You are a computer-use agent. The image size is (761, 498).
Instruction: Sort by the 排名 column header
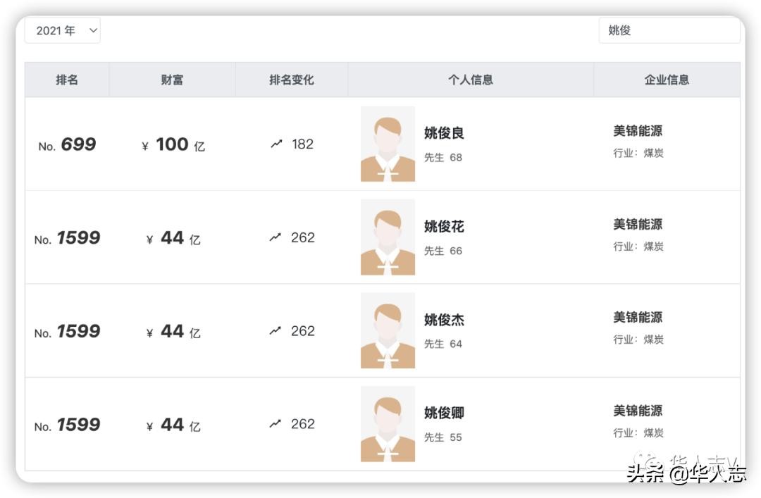click(67, 80)
